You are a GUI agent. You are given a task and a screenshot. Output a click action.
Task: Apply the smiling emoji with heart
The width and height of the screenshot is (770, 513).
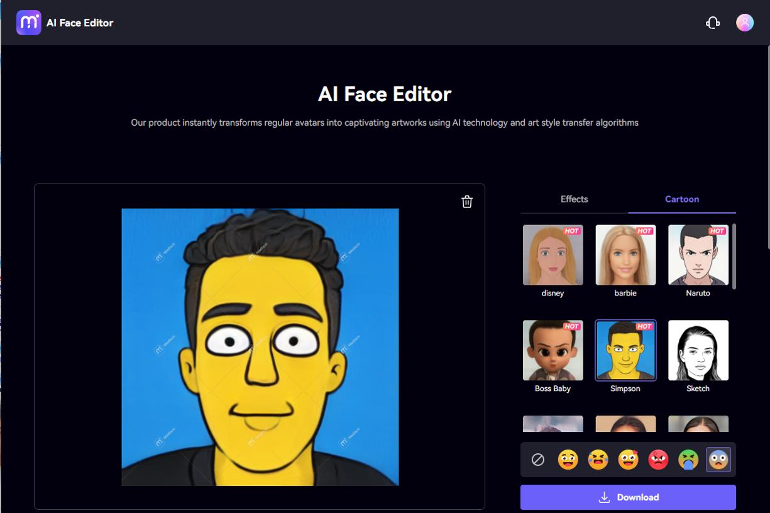click(627, 460)
